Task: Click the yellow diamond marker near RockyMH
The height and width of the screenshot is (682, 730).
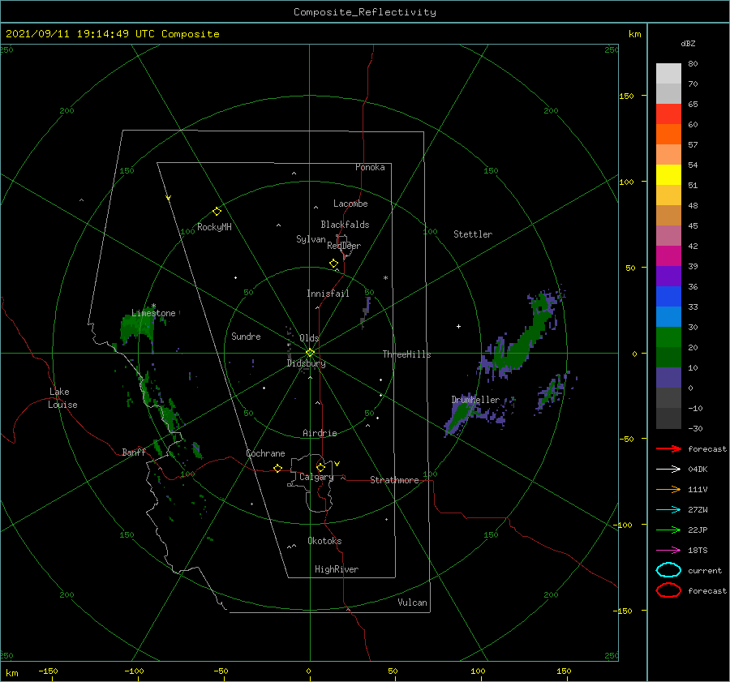Action: 217,212
